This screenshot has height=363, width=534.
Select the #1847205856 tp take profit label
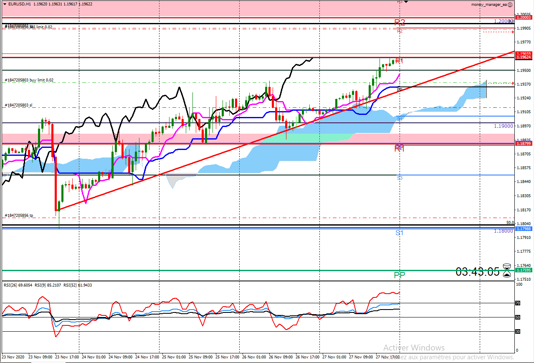tap(19, 216)
